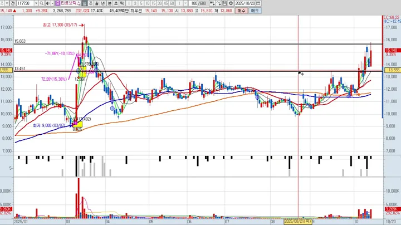Click the chart type candles icon

click(x=212, y=3)
